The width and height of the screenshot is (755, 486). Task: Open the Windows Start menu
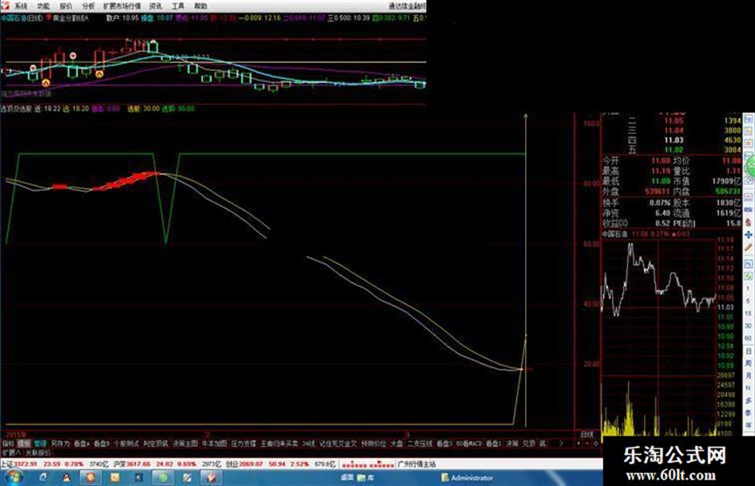pos(13,477)
